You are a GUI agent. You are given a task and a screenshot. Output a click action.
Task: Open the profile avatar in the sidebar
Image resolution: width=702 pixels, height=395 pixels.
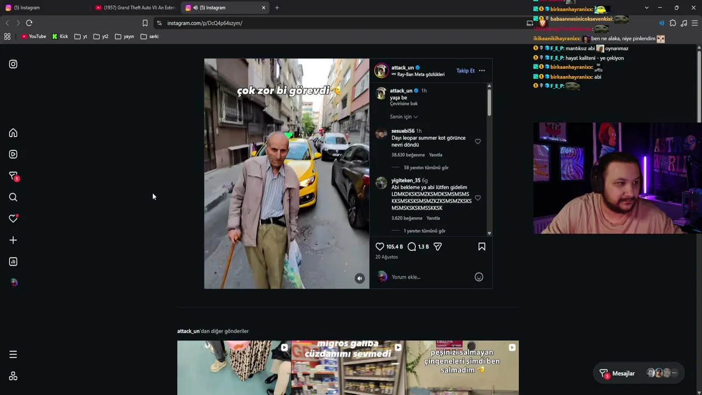click(x=14, y=283)
